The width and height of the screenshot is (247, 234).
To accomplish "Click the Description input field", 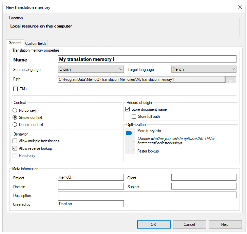I will (147, 195).
